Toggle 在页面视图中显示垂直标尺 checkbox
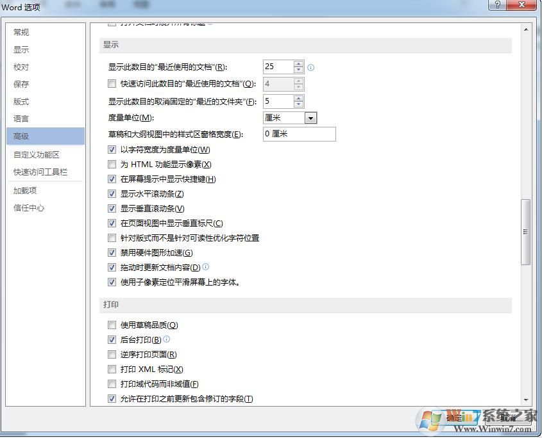The height and width of the screenshot is (438, 542). point(112,223)
